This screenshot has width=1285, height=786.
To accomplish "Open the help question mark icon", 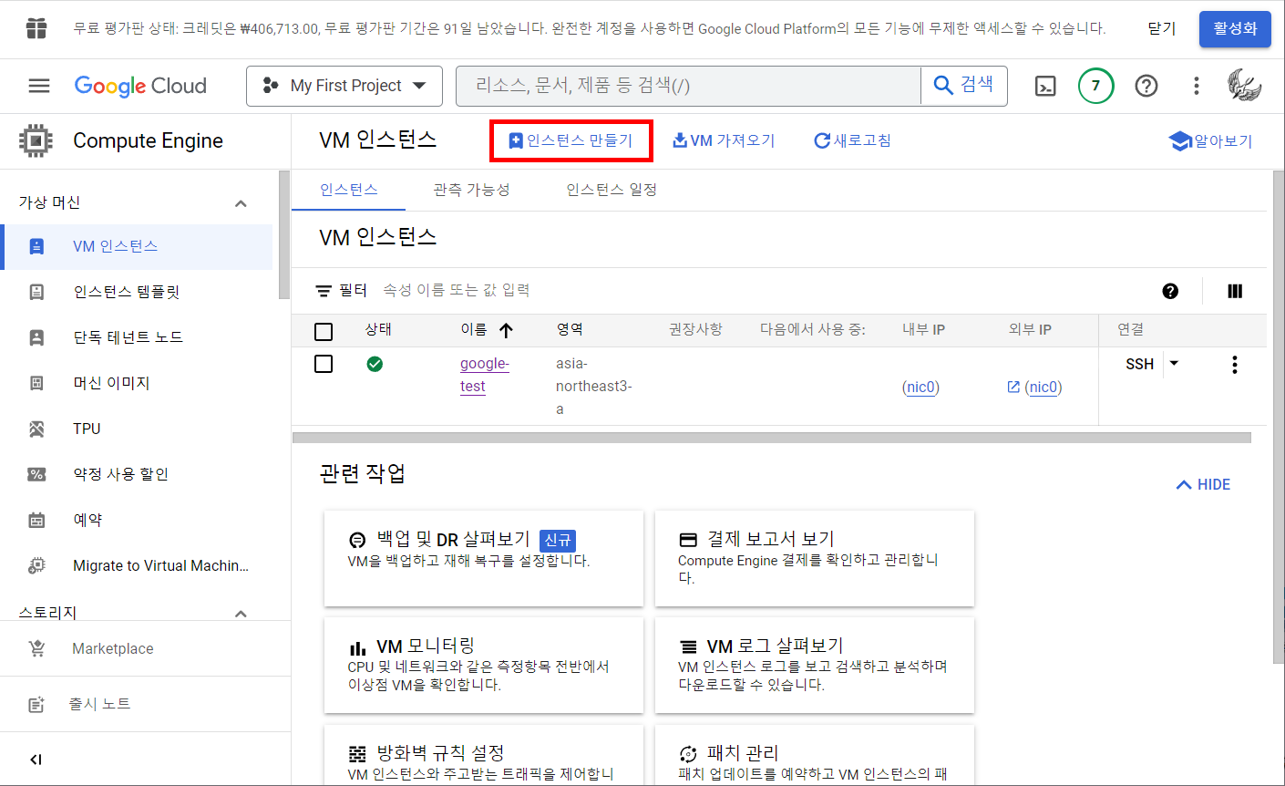I will 1146,86.
